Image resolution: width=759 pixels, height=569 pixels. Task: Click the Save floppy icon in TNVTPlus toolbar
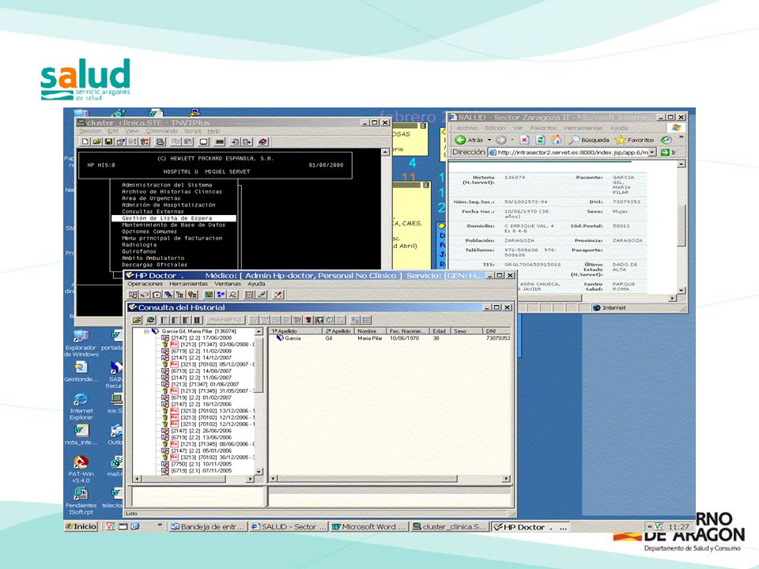[108, 141]
